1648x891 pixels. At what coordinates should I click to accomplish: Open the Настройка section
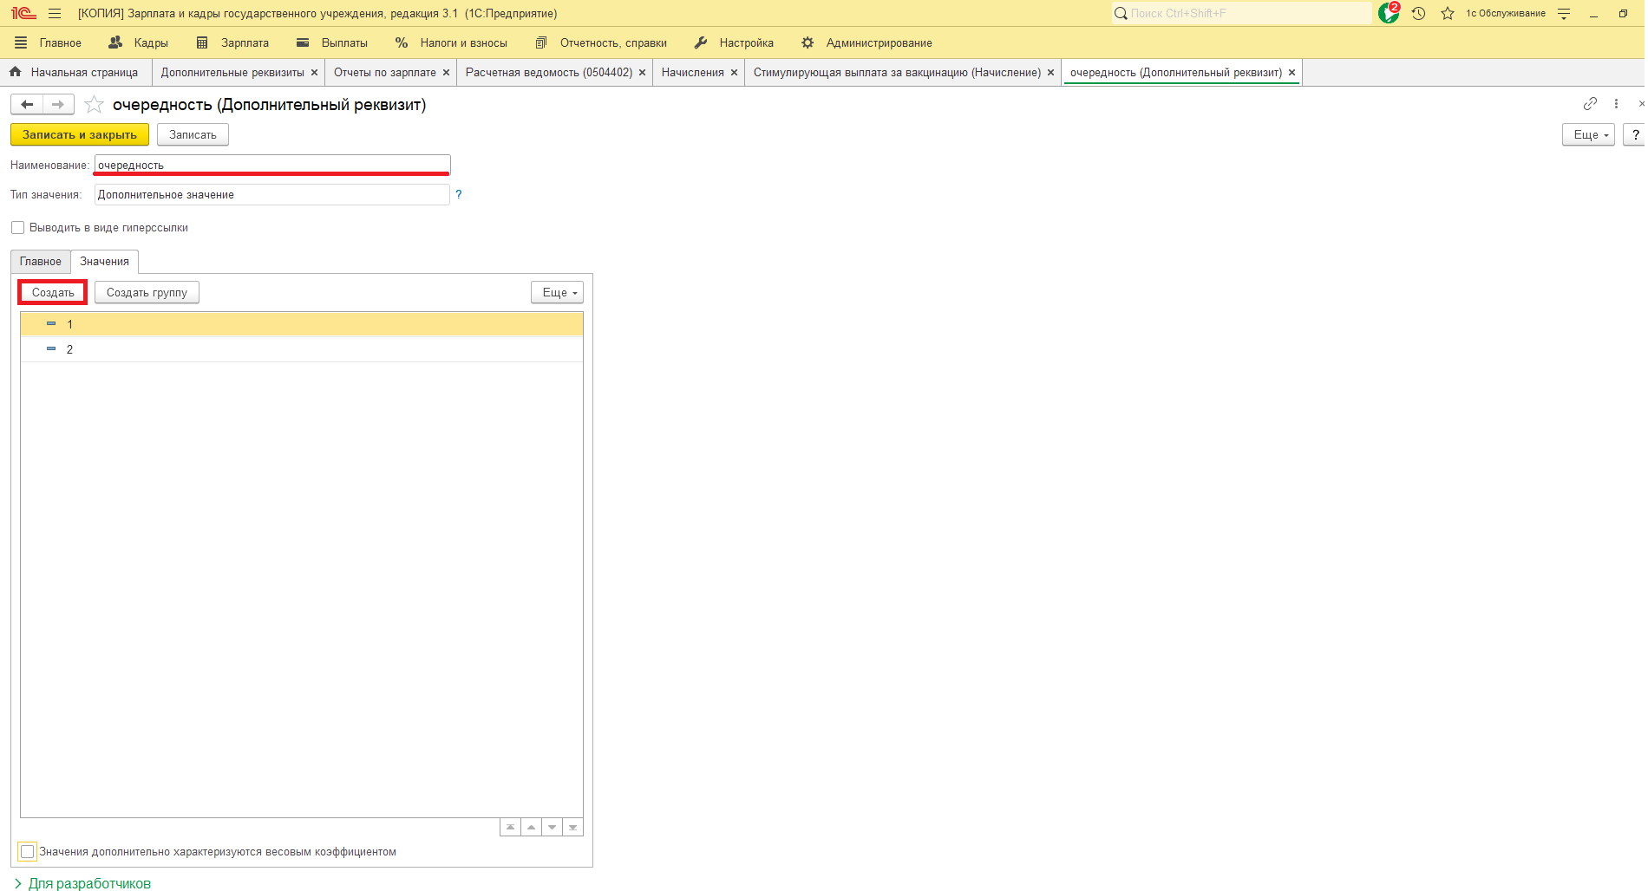point(734,42)
